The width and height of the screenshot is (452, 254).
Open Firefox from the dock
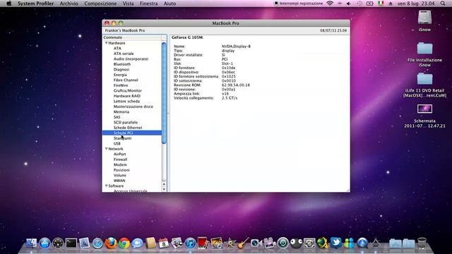coord(111,243)
